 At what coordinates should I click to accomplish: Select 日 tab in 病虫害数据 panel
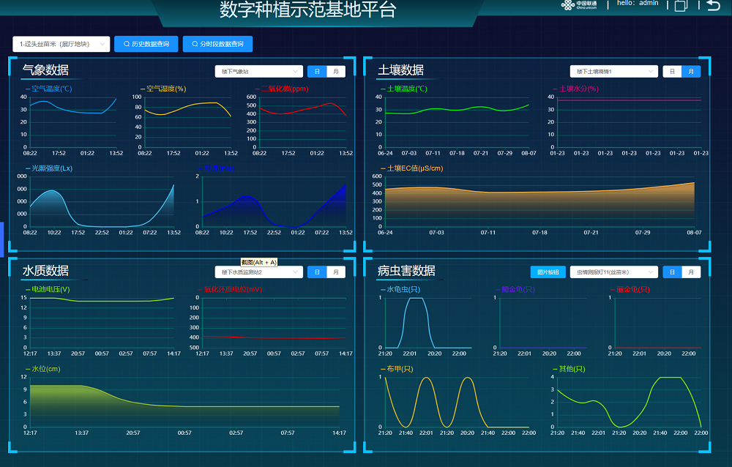coord(672,272)
